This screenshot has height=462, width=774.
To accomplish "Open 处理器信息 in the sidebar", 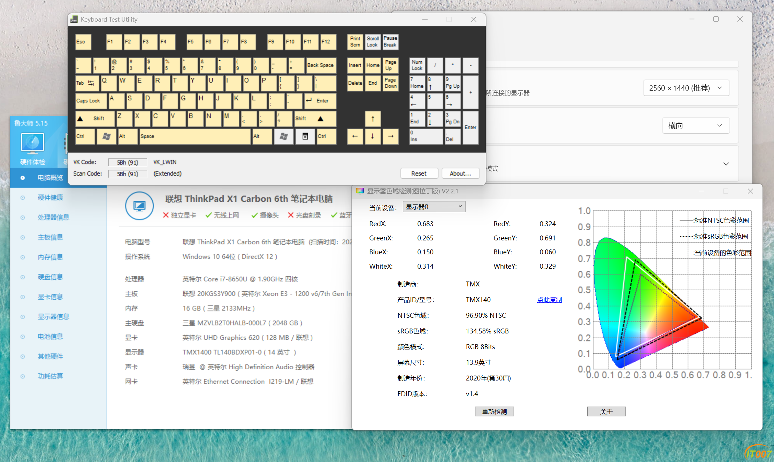I will coord(53,217).
